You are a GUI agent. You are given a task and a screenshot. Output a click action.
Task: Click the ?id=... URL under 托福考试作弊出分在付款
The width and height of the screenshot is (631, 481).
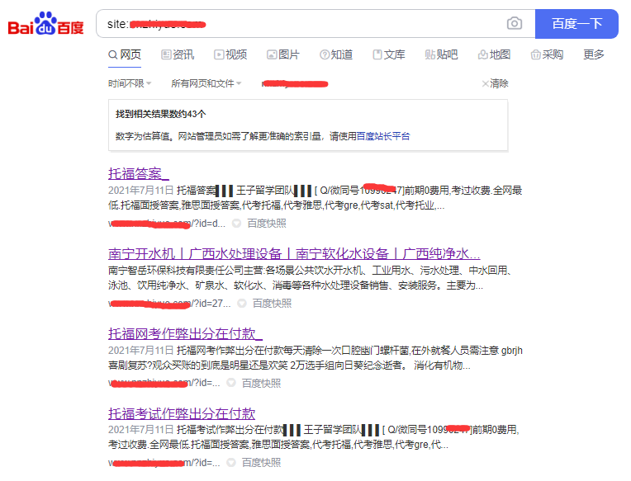click(164, 463)
